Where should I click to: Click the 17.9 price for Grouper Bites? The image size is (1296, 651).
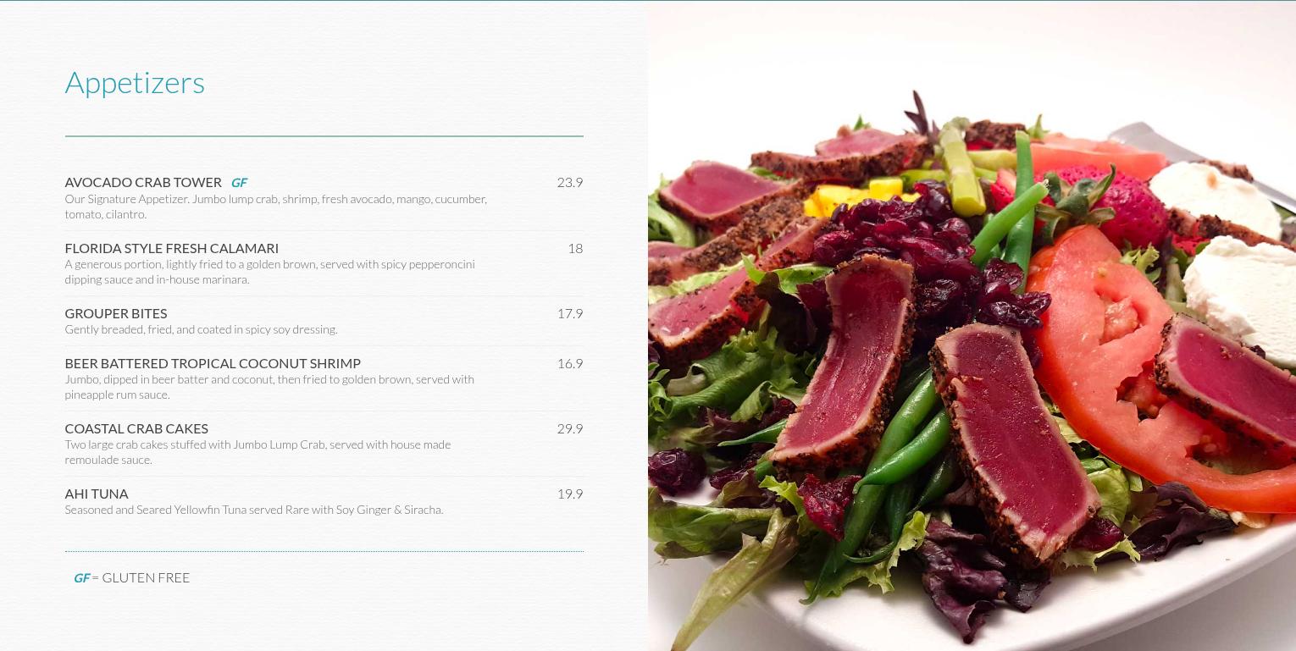[569, 313]
